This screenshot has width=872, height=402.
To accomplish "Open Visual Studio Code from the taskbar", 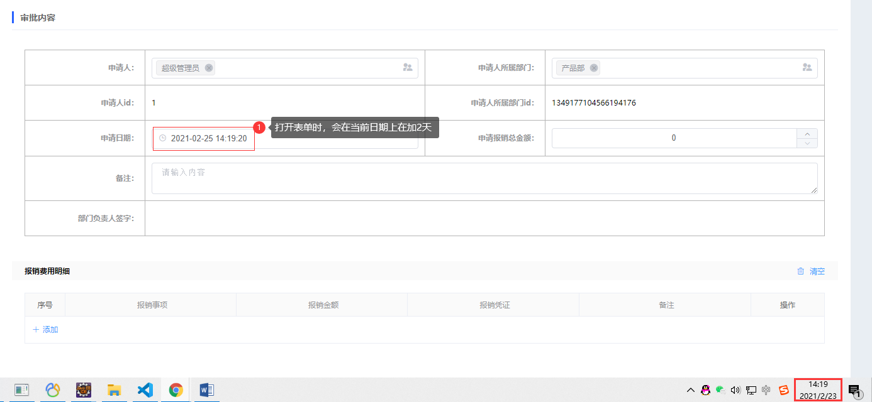I will tap(145, 390).
